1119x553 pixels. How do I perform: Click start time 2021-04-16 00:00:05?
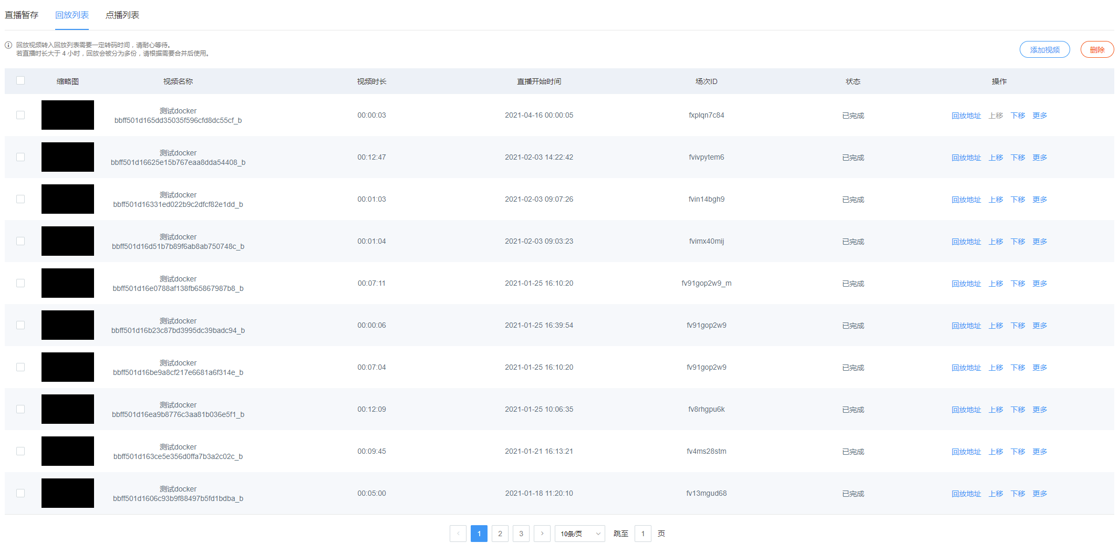(539, 115)
